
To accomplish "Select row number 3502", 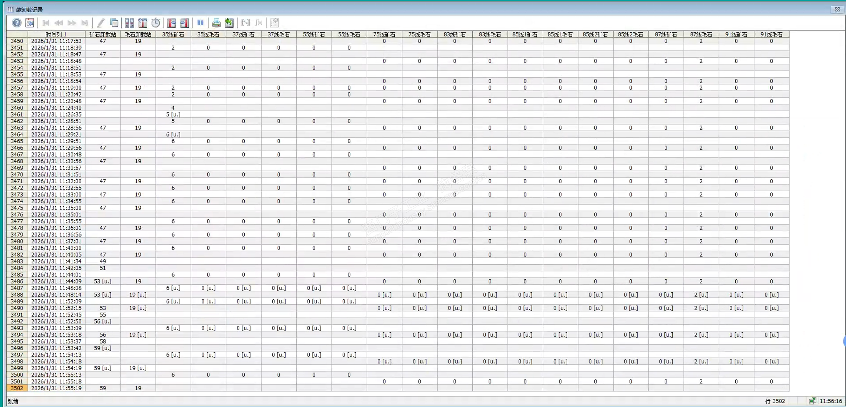I will click(x=17, y=388).
